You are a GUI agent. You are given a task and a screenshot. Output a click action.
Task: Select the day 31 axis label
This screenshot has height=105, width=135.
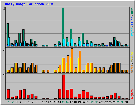(x=127, y=102)
